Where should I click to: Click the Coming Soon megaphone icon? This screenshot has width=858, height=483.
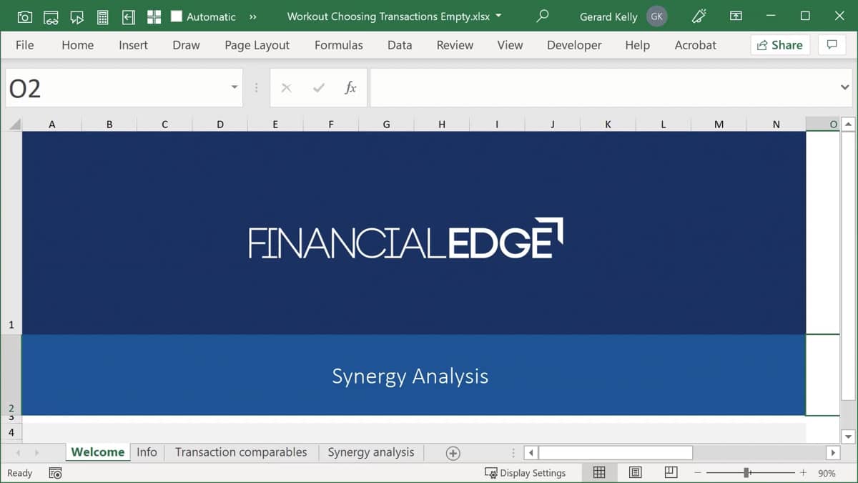click(x=699, y=16)
